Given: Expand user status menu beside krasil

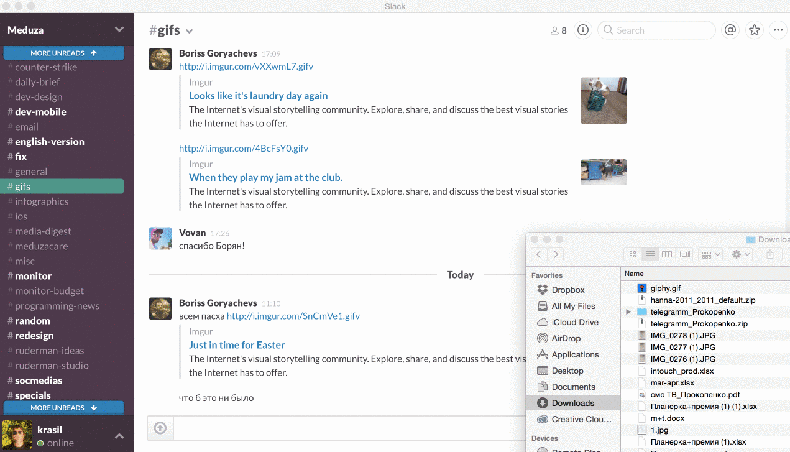Looking at the screenshot, I should point(119,436).
